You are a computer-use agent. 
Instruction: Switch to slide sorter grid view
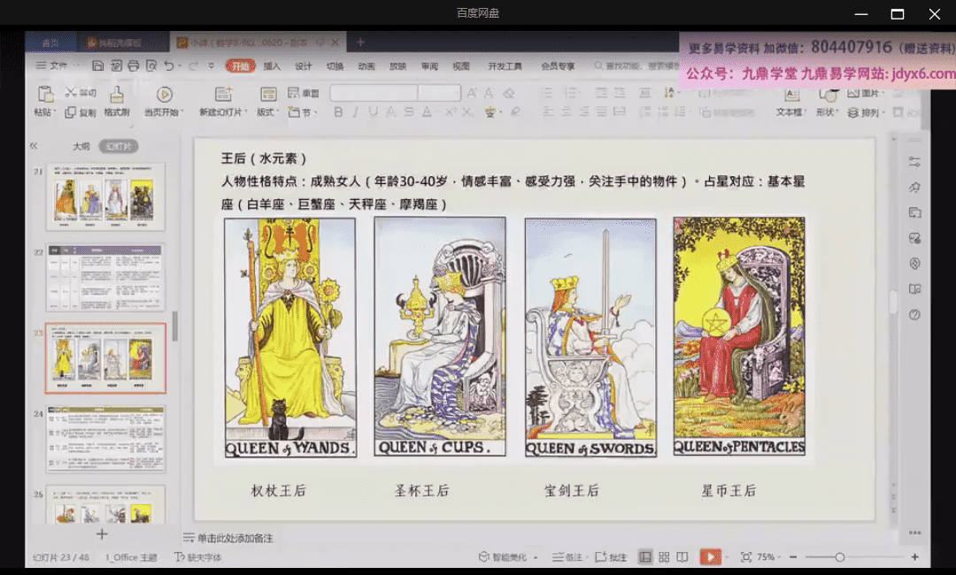(x=664, y=556)
